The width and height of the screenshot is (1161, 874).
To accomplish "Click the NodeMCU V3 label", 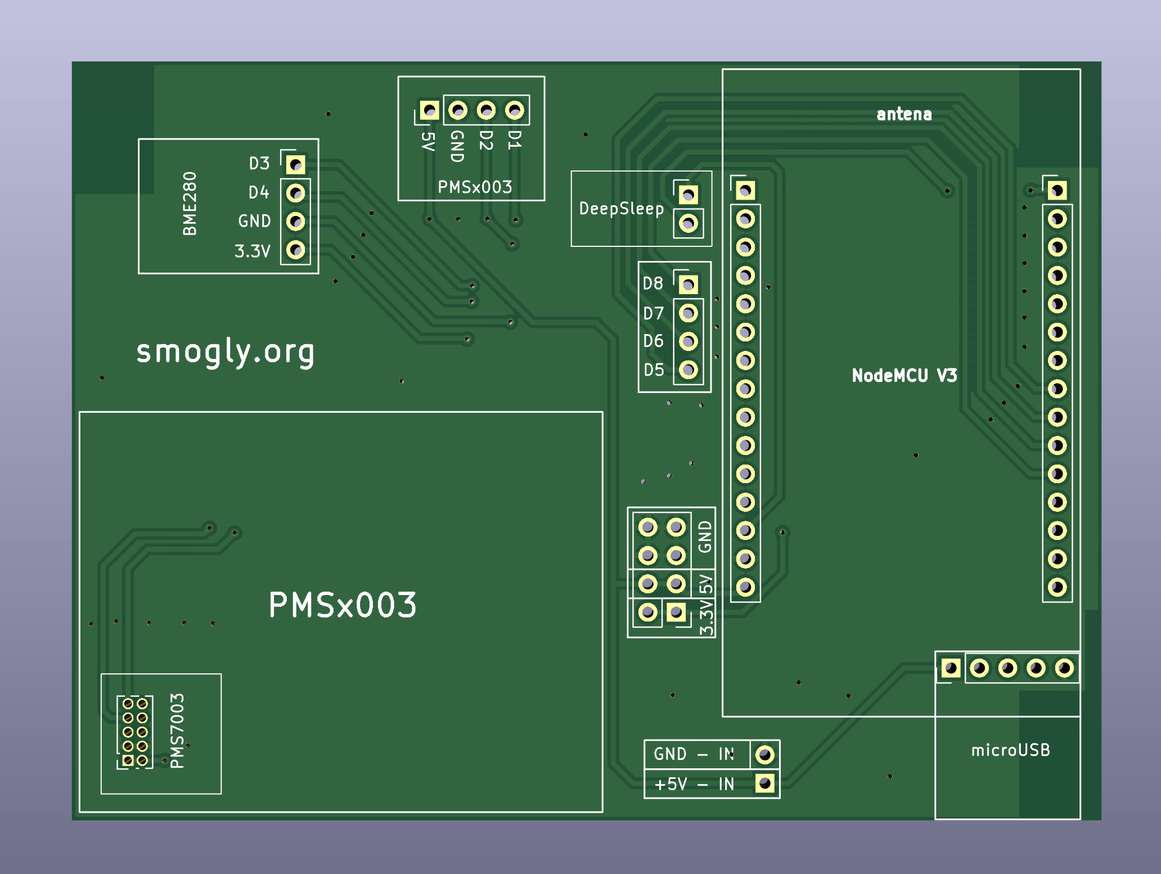I will click(904, 376).
